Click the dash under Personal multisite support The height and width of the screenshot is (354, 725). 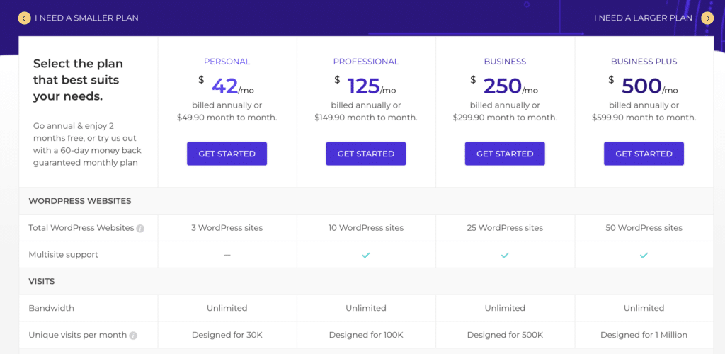pyautogui.click(x=227, y=255)
